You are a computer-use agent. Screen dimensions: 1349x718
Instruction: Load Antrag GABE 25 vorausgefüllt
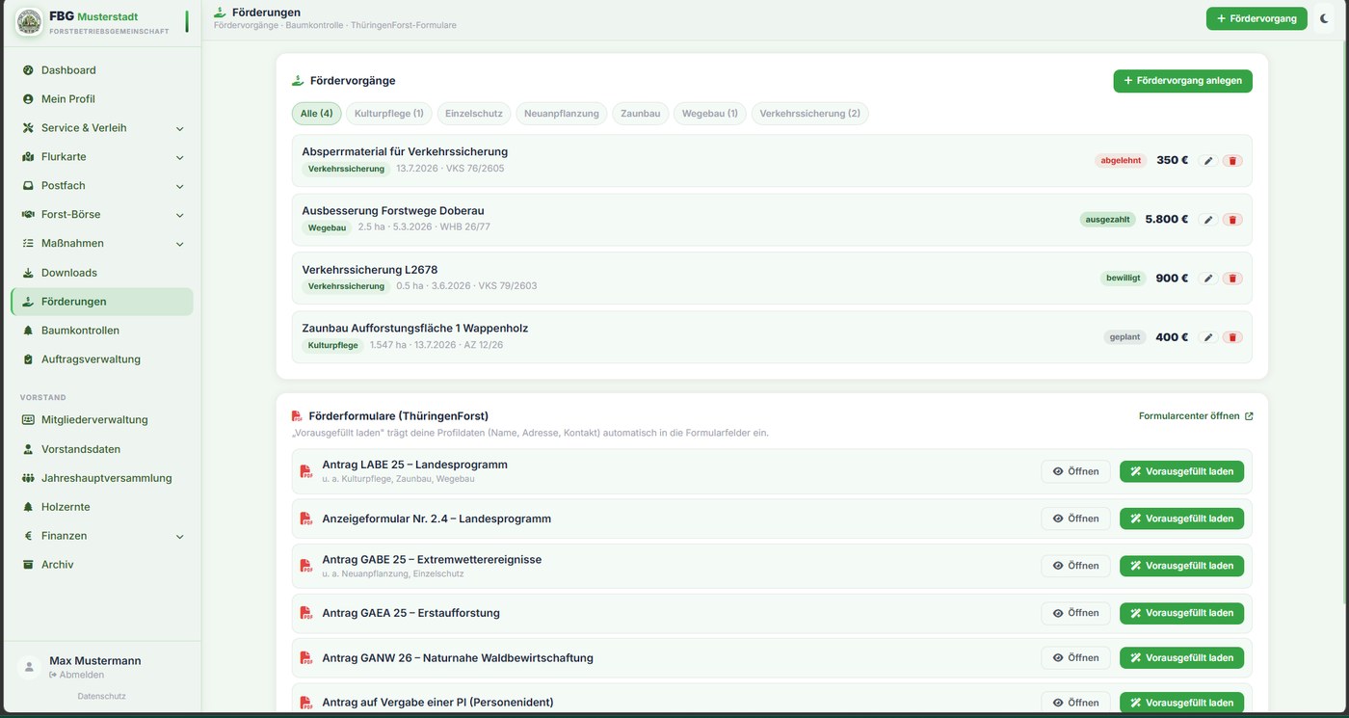pos(1181,566)
